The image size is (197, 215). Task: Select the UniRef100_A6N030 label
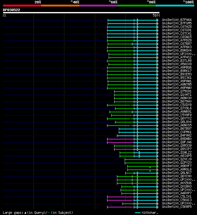177,98
